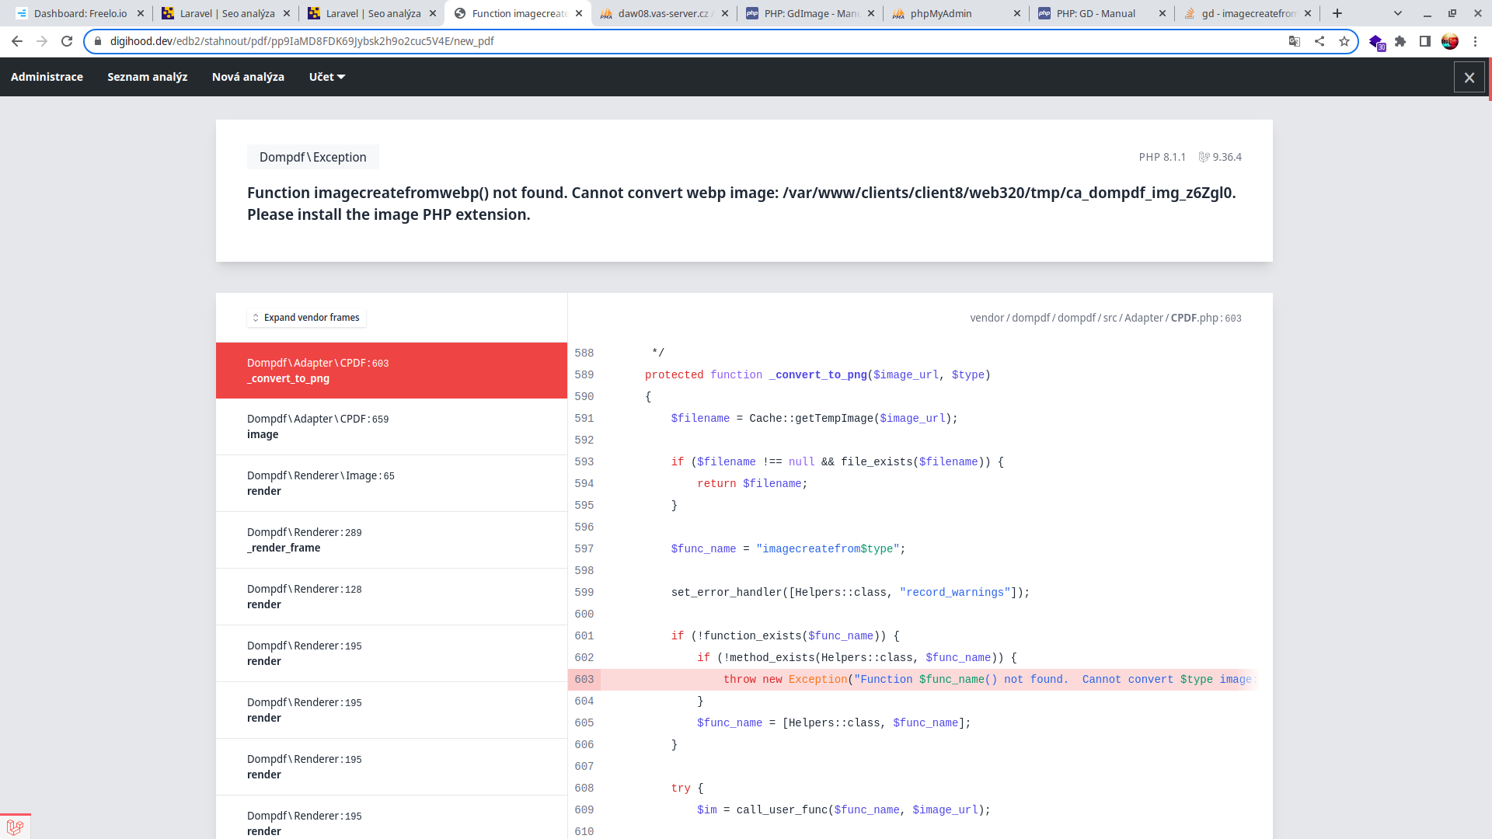
Task: View site security lock icon
Action: tap(98, 41)
